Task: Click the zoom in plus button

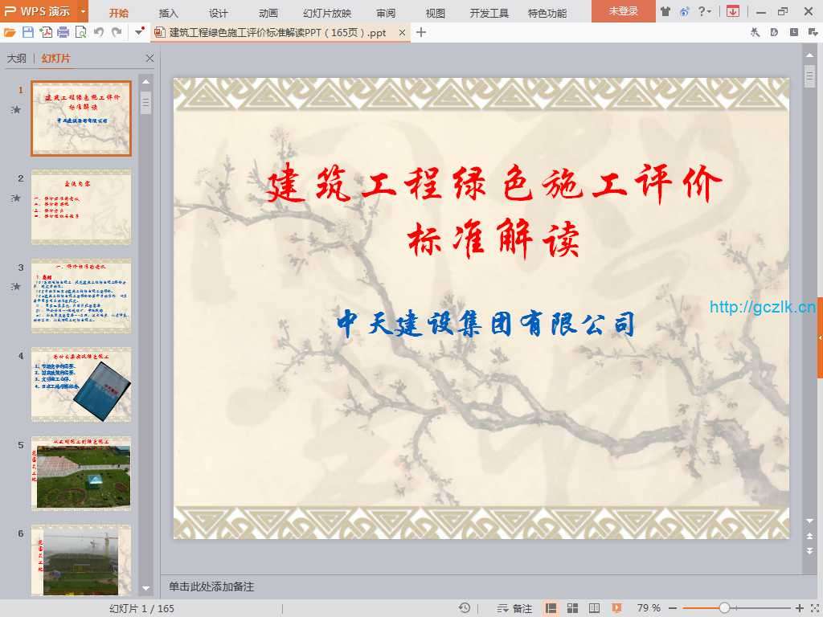Action: coord(799,608)
